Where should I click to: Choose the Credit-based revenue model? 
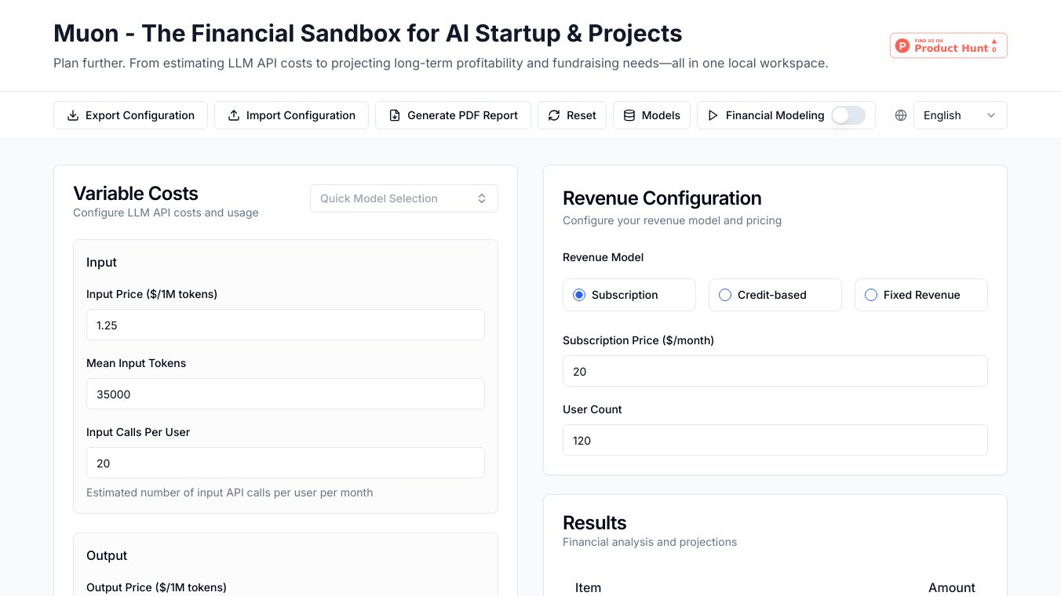(726, 295)
